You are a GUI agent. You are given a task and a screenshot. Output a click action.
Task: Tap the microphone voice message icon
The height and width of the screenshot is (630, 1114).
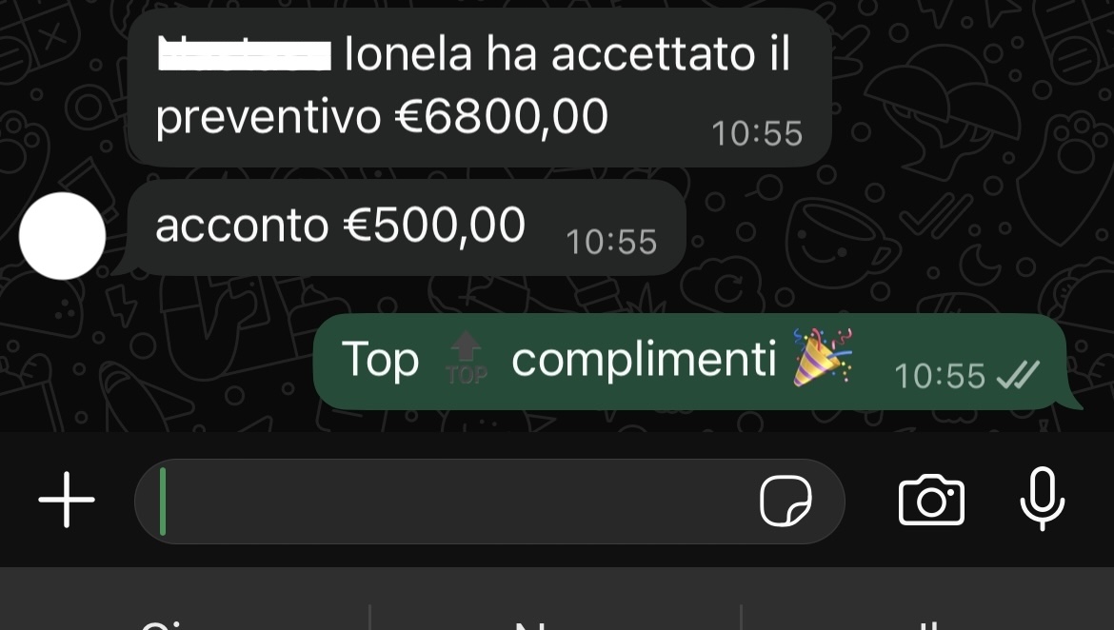[x=1043, y=499]
